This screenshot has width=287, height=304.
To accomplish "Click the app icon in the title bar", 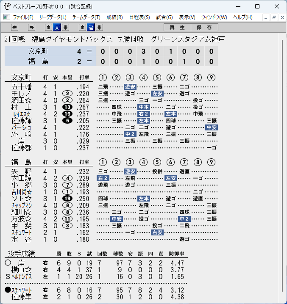I will 7,6.
